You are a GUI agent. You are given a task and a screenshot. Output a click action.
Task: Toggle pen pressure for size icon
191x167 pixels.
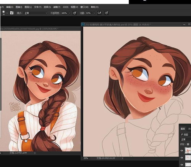[107, 13]
